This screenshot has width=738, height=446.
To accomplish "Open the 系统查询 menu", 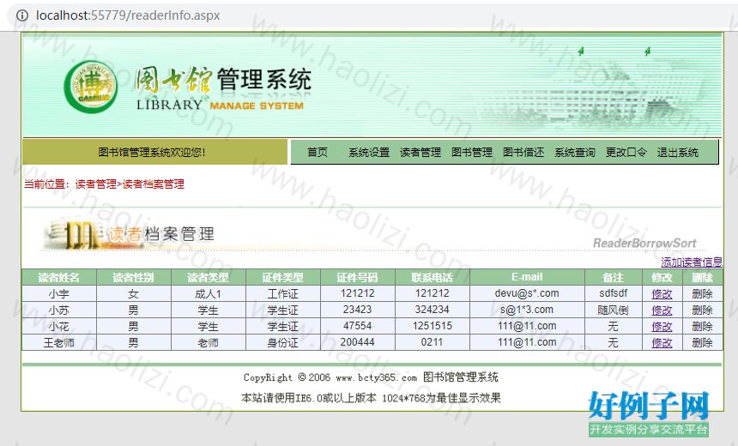I will coord(575,153).
